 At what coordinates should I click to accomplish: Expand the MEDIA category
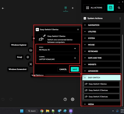[x=101, y=104]
